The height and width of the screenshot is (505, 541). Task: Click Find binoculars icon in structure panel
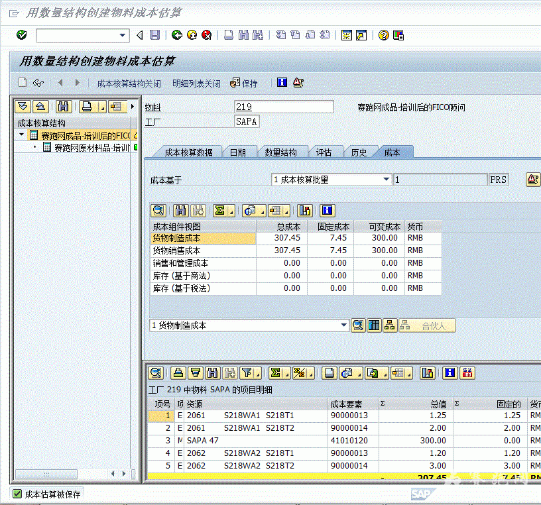[64, 107]
